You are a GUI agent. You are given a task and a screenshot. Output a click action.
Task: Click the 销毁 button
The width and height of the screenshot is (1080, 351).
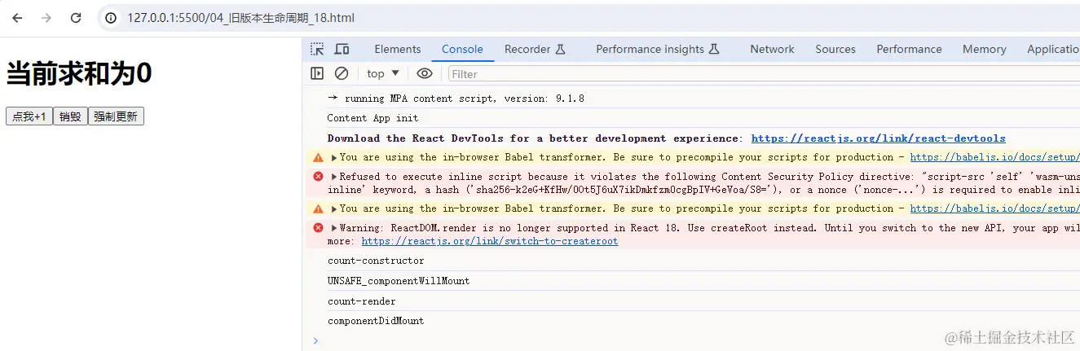coord(70,116)
